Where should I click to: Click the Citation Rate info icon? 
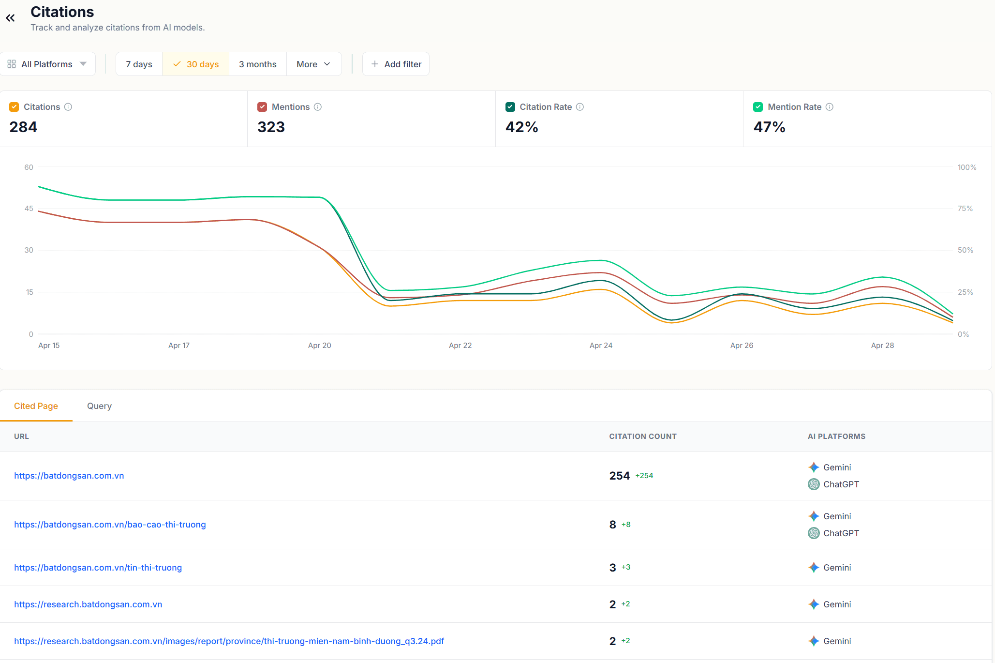pos(580,107)
